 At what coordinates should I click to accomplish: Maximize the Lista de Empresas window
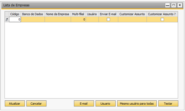[174, 5]
